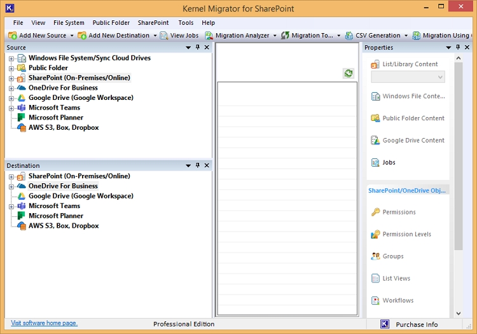Viewport: 477px width, 334px height.
Task: Open the File System menu
Action: (69, 22)
